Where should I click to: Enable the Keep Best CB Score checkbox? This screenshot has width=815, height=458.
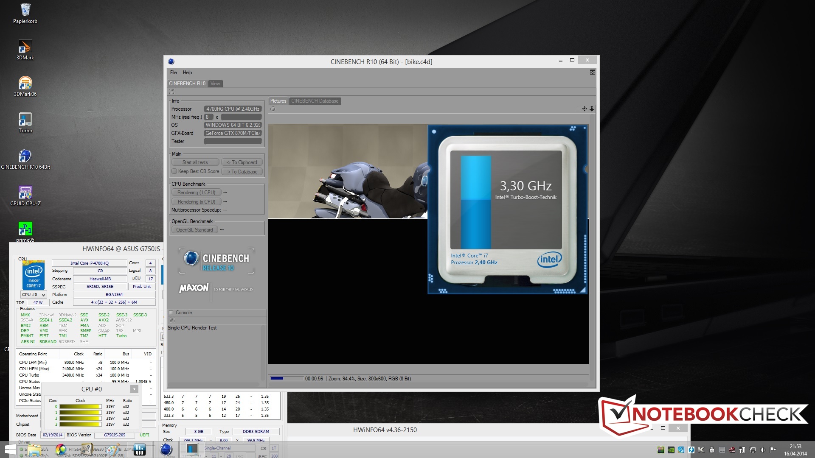(174, 171)
